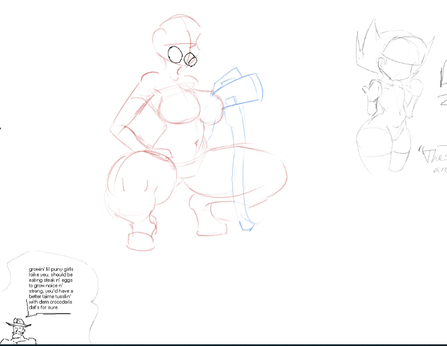Click the text line "eating steak n' eggs"
Screen dimensions: 447x346
51,280
